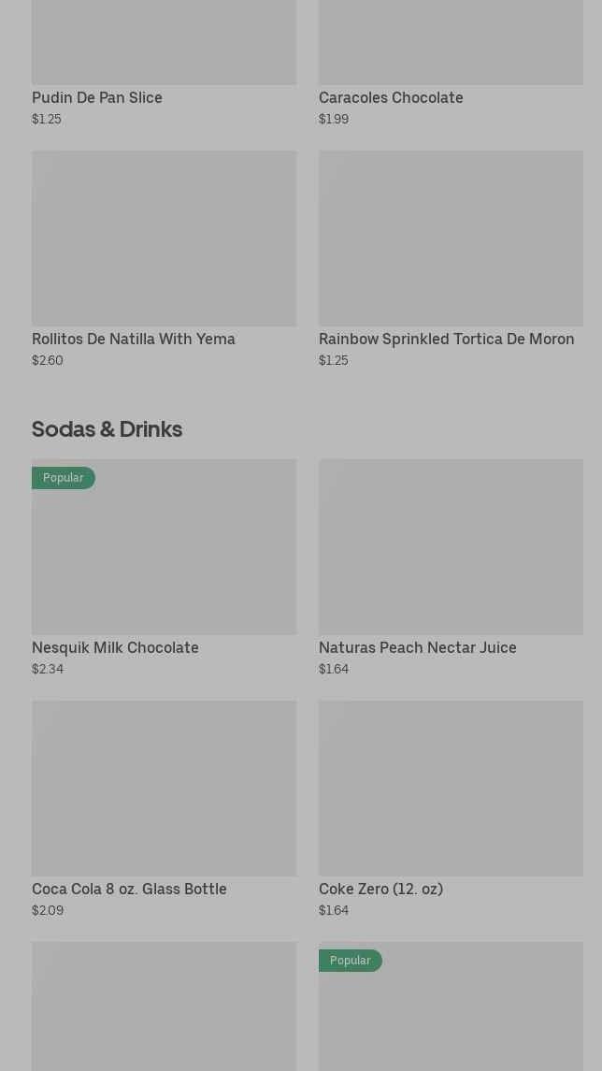Click the Popular badge on Nesquik item

[x=64, y=478]
